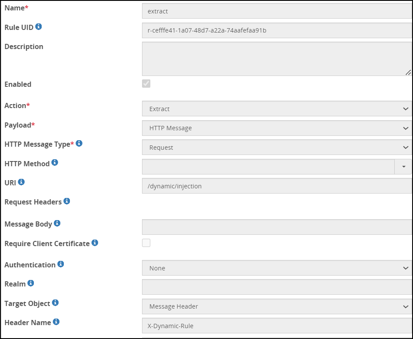Click the HTTP Message Type info icon
Image resolution: width=413 pixels, height=339 pixels.
(x=79, y=143)
